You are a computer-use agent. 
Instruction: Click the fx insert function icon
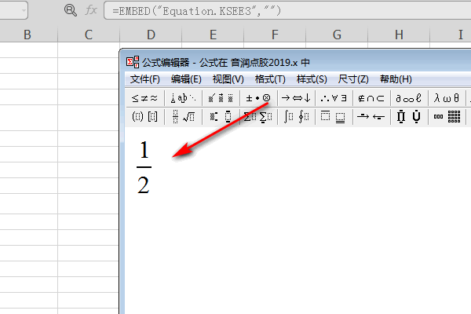(x=91, y=10)
